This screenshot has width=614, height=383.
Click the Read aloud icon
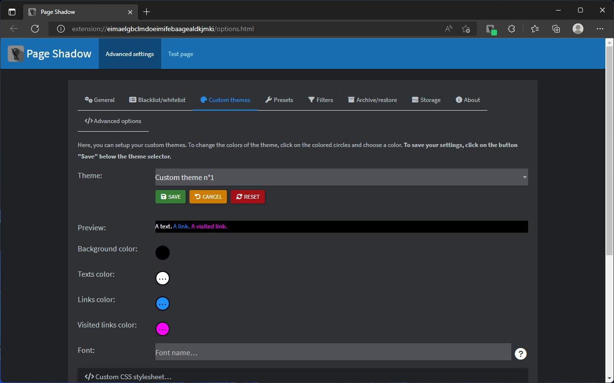pyautogui.click(x=449, y=29)
